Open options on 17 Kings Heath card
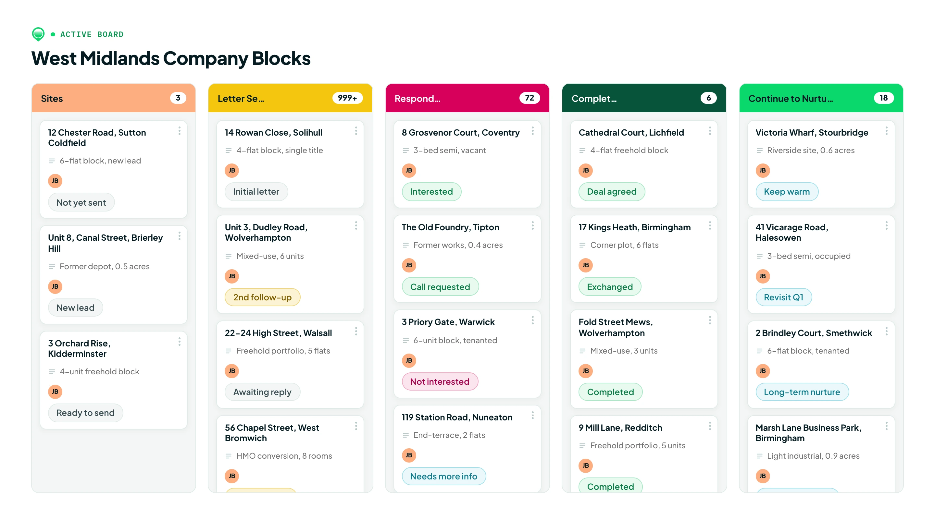This screenshot has width=935, height=519. pyautogui.click(x=710, y=225)
